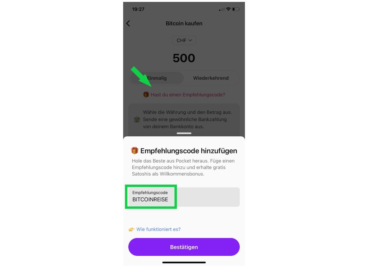Focus the Empfehlungscode input field
367x267 pixels.
(184, 197)
